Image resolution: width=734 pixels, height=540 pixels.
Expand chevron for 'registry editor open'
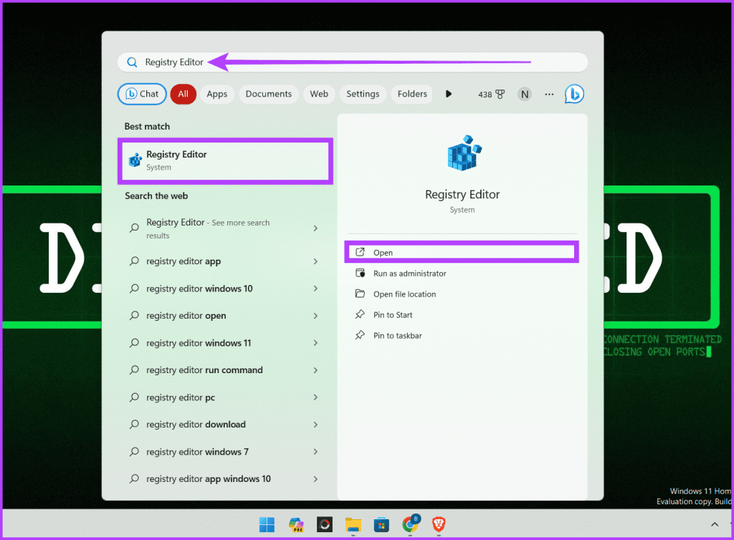315,316
